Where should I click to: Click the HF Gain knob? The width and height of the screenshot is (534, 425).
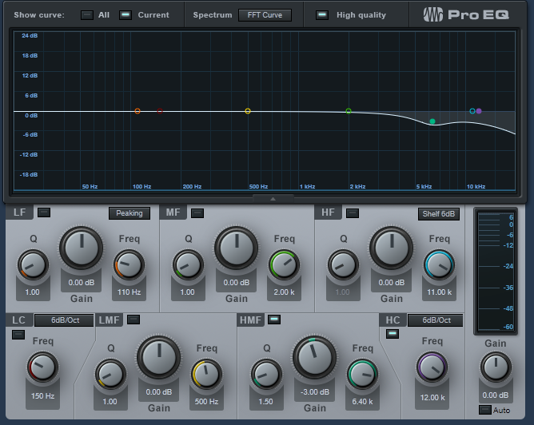(392, 248)
